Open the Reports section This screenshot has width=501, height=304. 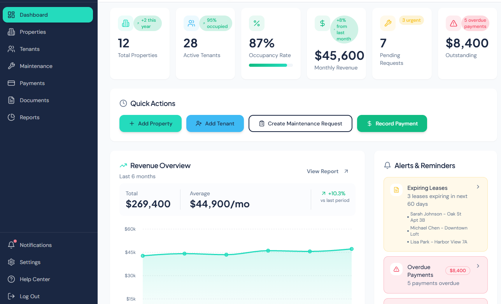pos(29,117)
